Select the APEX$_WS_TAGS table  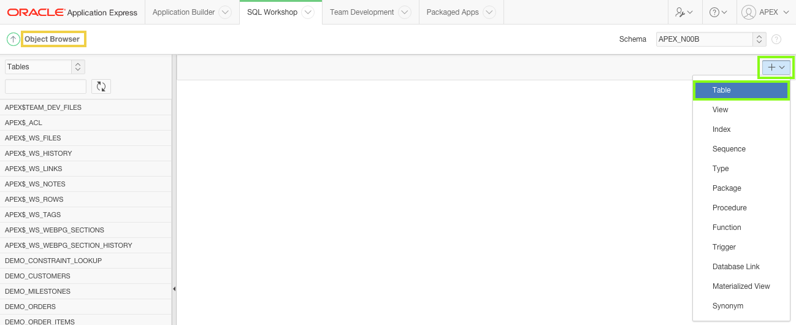tap(86, 215)
